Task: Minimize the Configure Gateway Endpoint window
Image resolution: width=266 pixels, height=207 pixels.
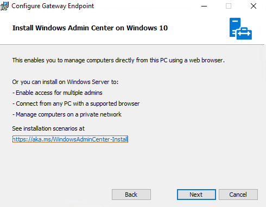Action: coord(204,6)
